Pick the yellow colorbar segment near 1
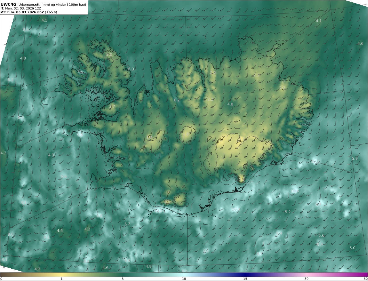This screenshot has height=281, width=368. tap(62, 274)
